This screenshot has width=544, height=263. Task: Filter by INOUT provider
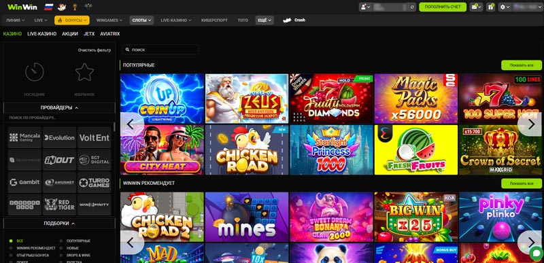(59, 160)
